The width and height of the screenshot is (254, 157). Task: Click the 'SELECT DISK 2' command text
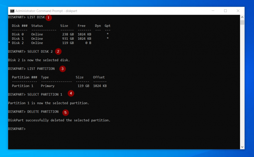coord(40,52)
